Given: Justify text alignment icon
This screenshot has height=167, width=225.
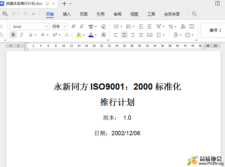Looking at the screenshot, I should (x=141, y=35).
